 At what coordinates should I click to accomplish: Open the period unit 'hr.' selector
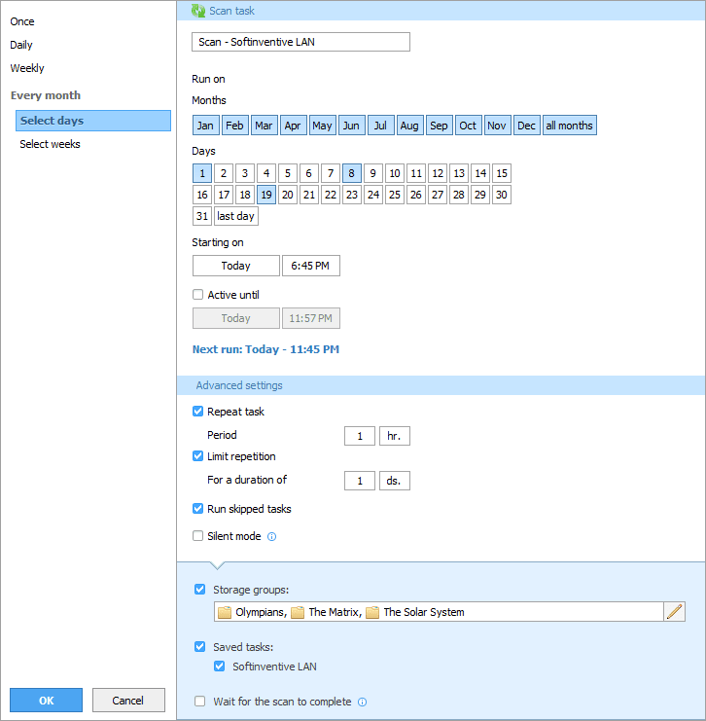click(x=395, y=436)
